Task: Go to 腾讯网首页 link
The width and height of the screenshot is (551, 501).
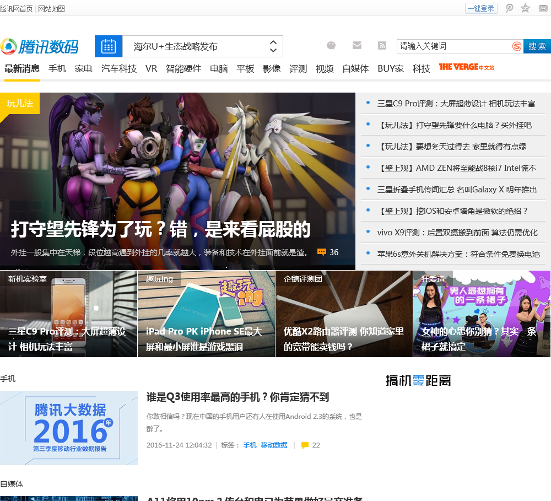Action: click(x=16, y=9)
